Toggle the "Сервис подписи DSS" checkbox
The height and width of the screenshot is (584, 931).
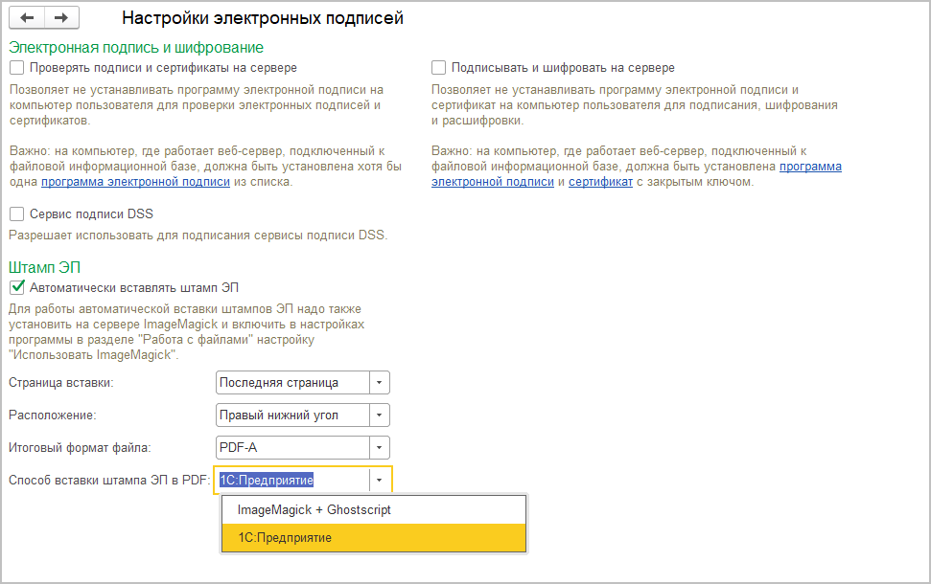16,214
